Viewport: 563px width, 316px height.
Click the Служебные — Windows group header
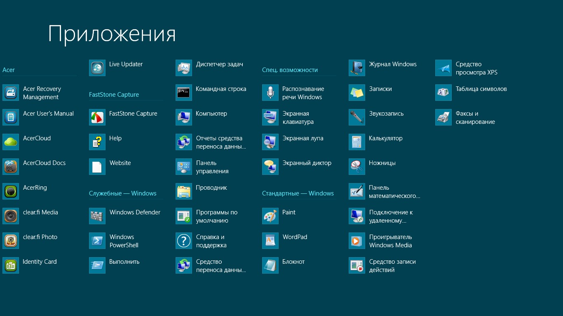(123, 193)
